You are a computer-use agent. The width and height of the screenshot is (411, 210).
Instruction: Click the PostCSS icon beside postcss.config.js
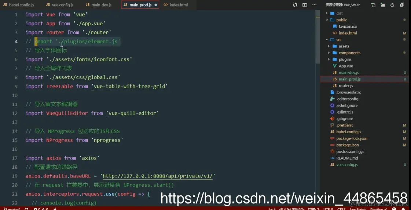333,152
